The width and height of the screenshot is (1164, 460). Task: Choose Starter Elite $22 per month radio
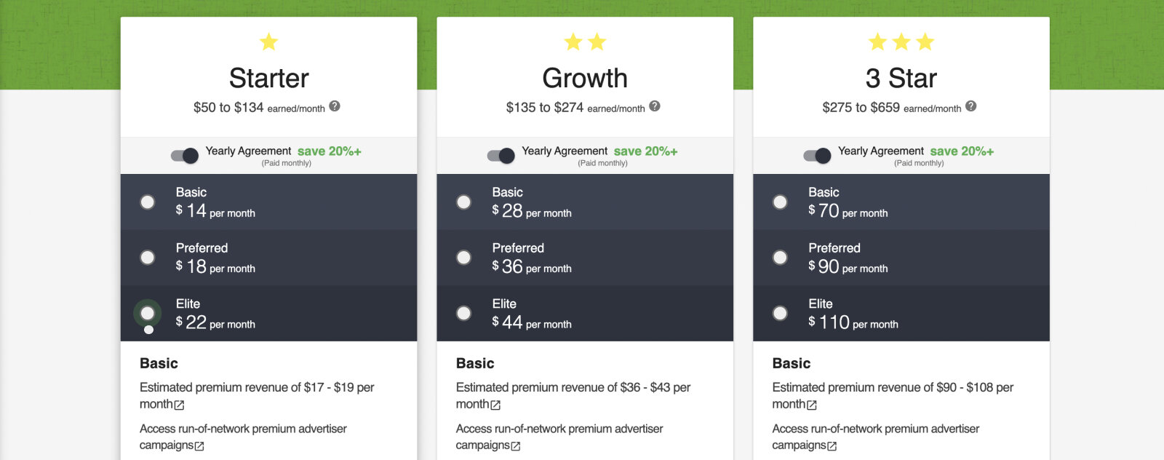click(148, 313)
